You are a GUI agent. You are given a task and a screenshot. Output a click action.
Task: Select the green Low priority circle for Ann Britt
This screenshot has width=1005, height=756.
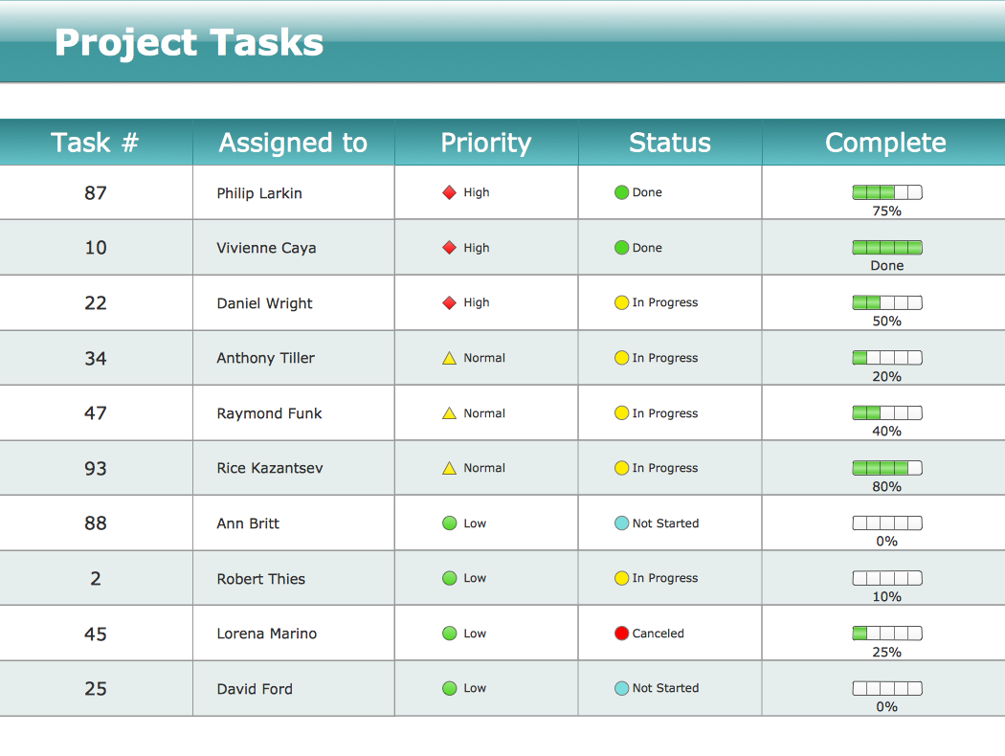click(x=449, y=523)
